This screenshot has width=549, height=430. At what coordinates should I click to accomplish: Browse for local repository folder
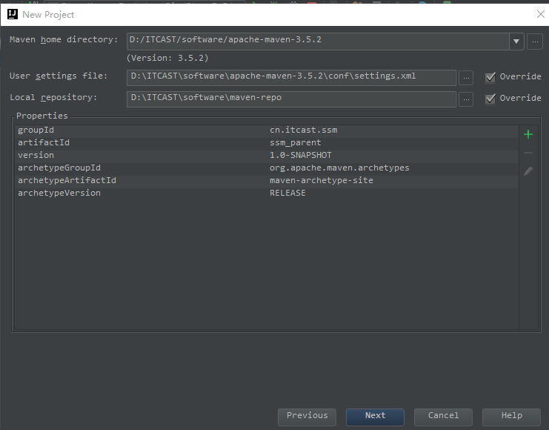(466, 99)
